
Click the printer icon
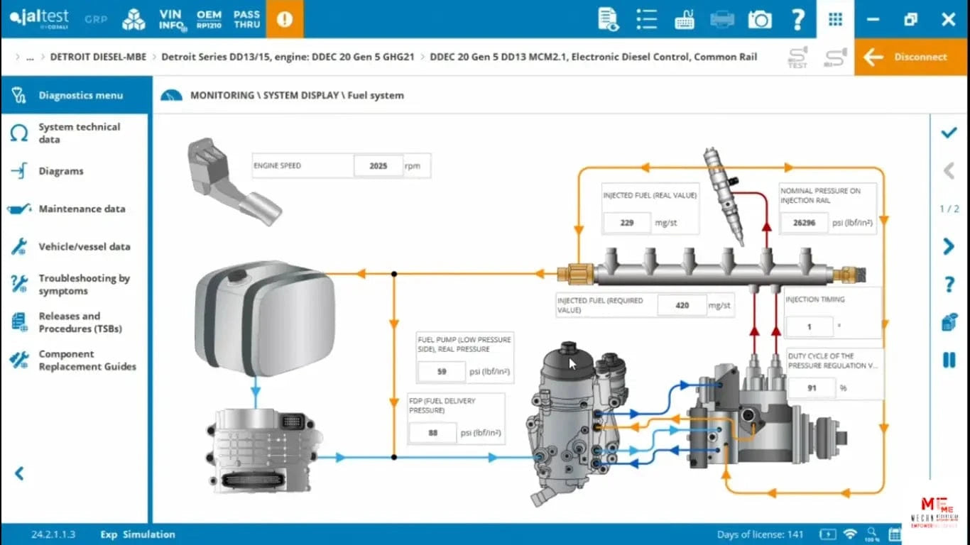(x=722, y=19)
